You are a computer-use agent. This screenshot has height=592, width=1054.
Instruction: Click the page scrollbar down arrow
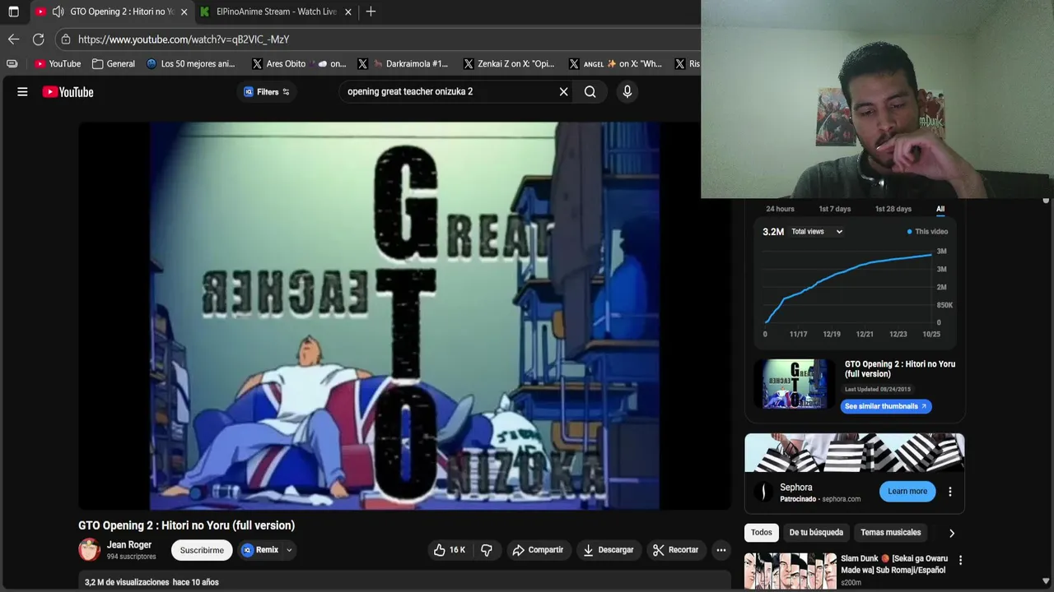[x=1046, y=583]
